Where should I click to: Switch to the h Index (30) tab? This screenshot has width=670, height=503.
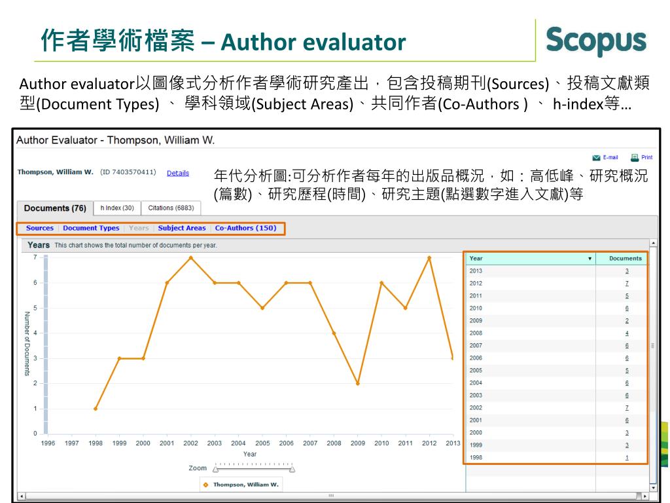[117, 208]
